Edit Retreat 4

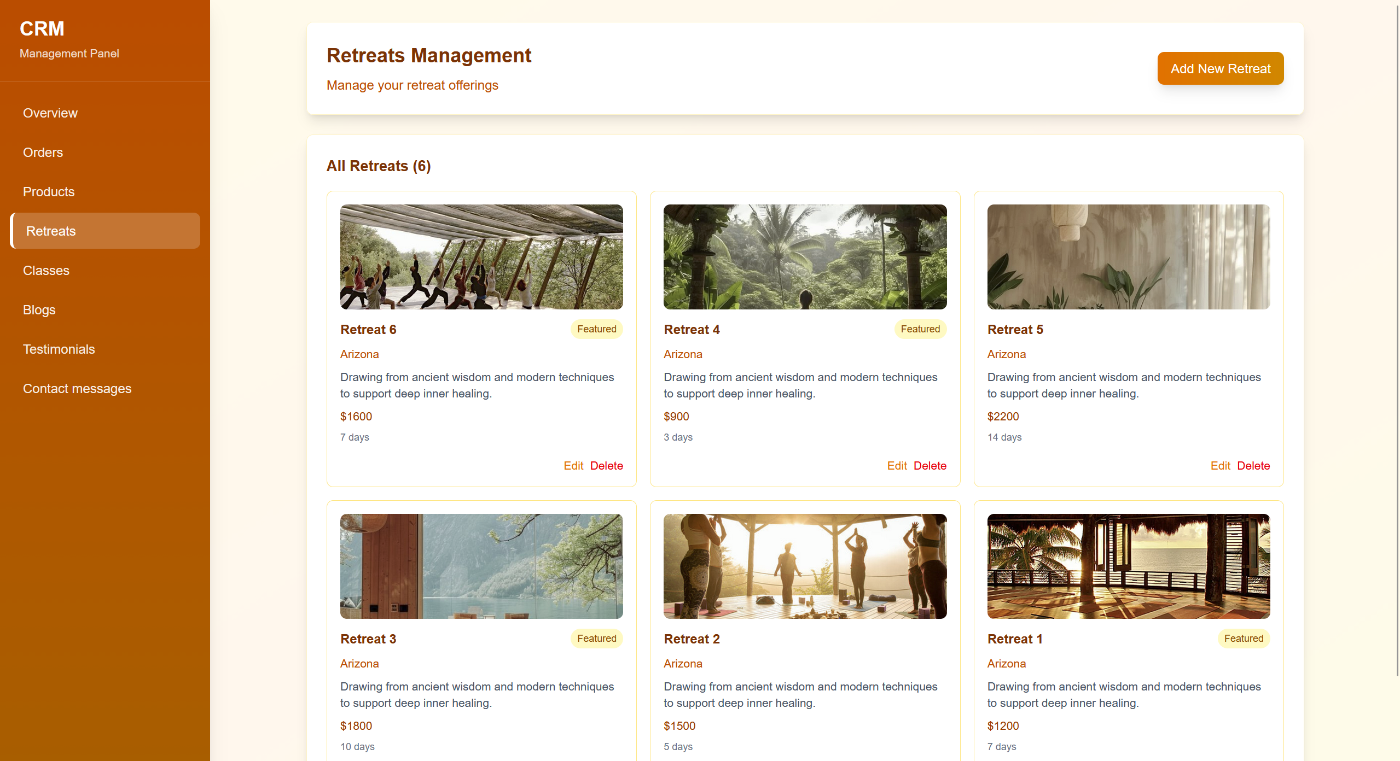[897, 465]
